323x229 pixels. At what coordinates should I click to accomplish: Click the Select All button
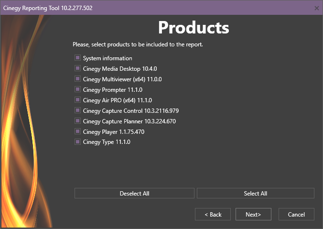[256, 193]
